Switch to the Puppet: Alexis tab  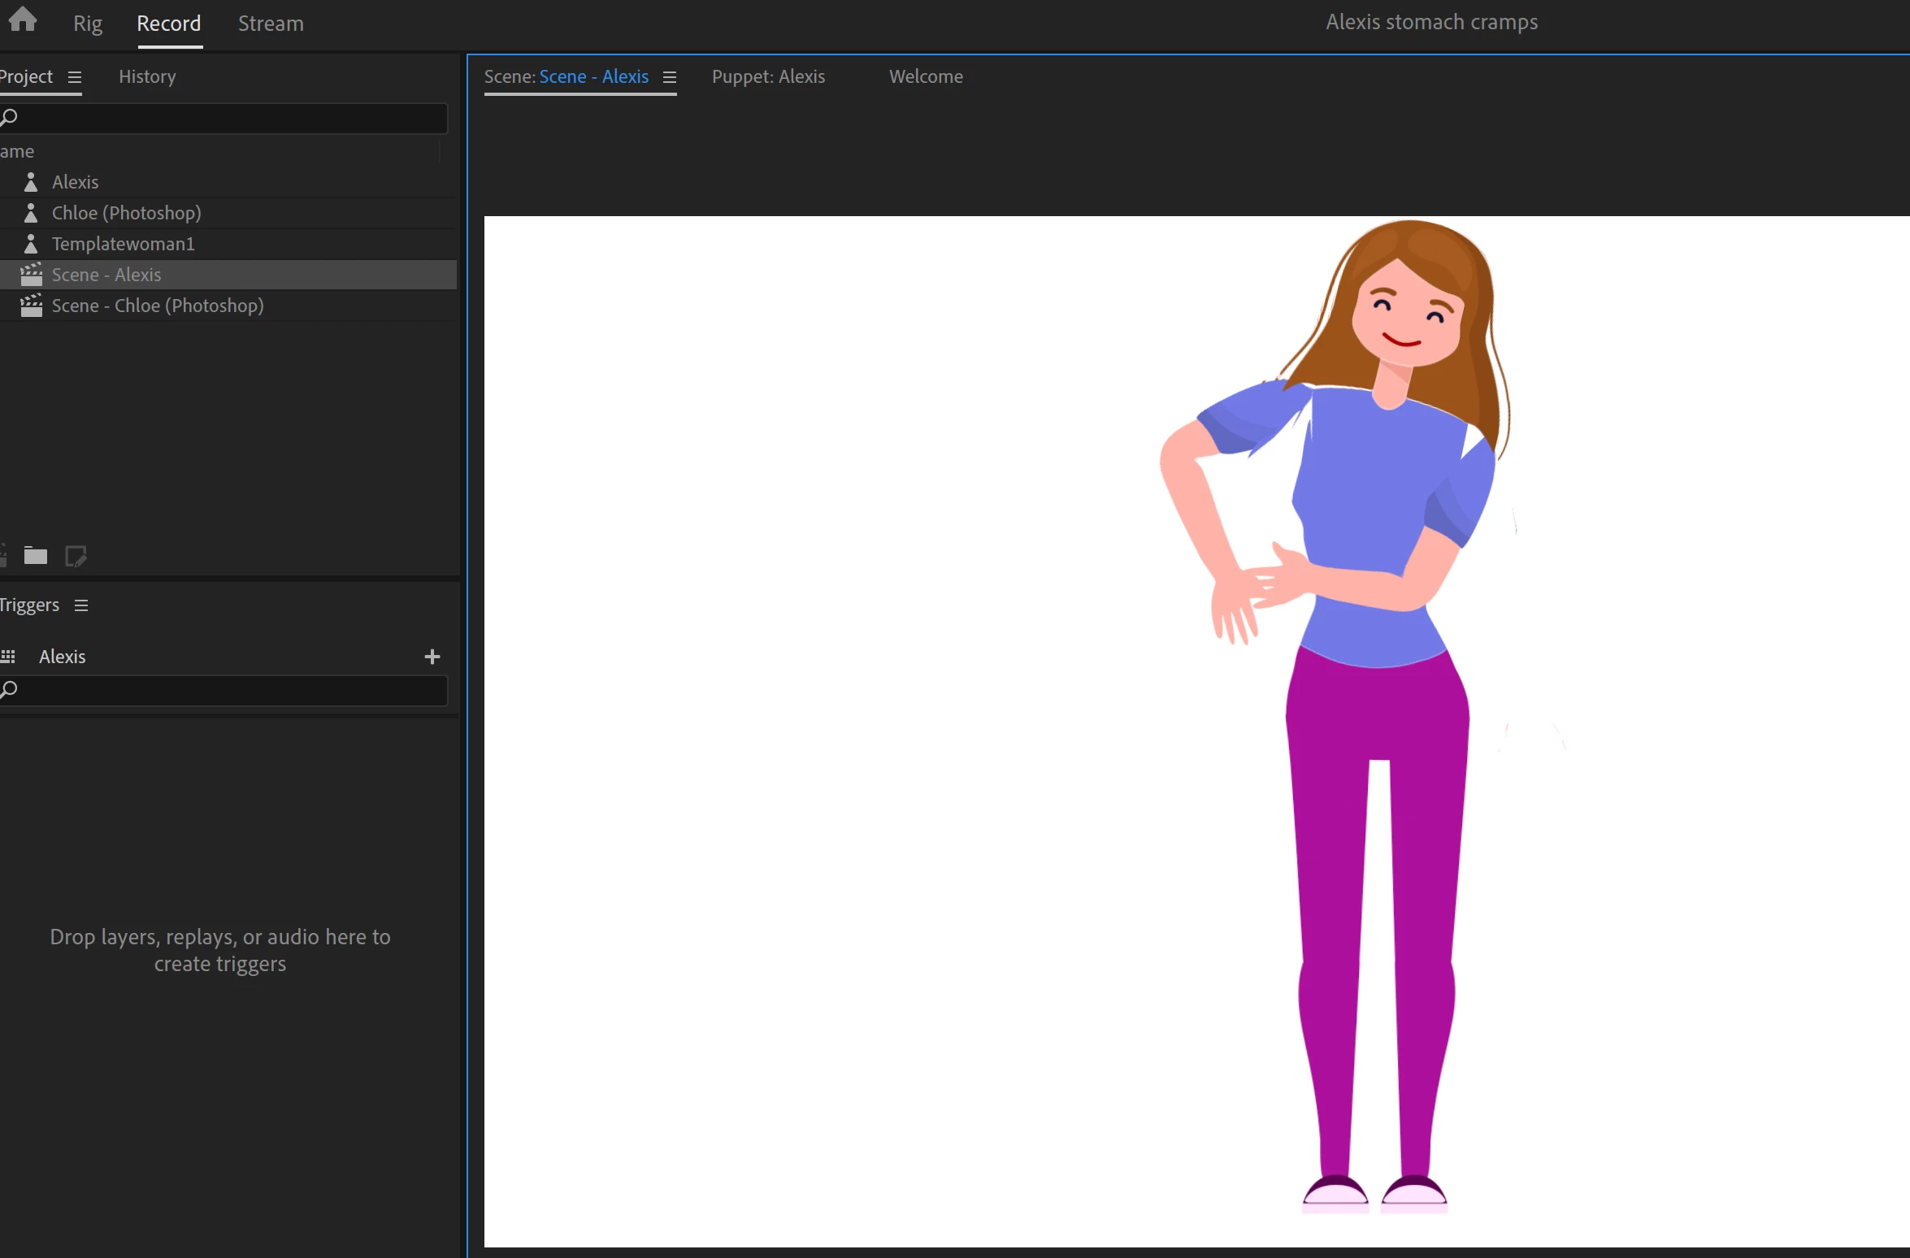pos(768,76)
